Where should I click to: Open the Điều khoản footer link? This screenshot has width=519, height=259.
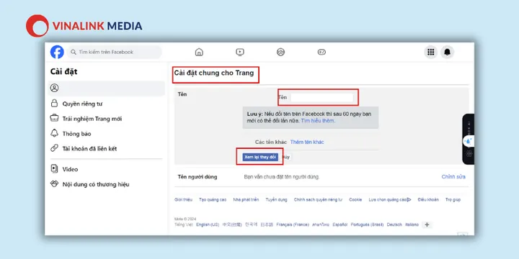coord(428,200)
